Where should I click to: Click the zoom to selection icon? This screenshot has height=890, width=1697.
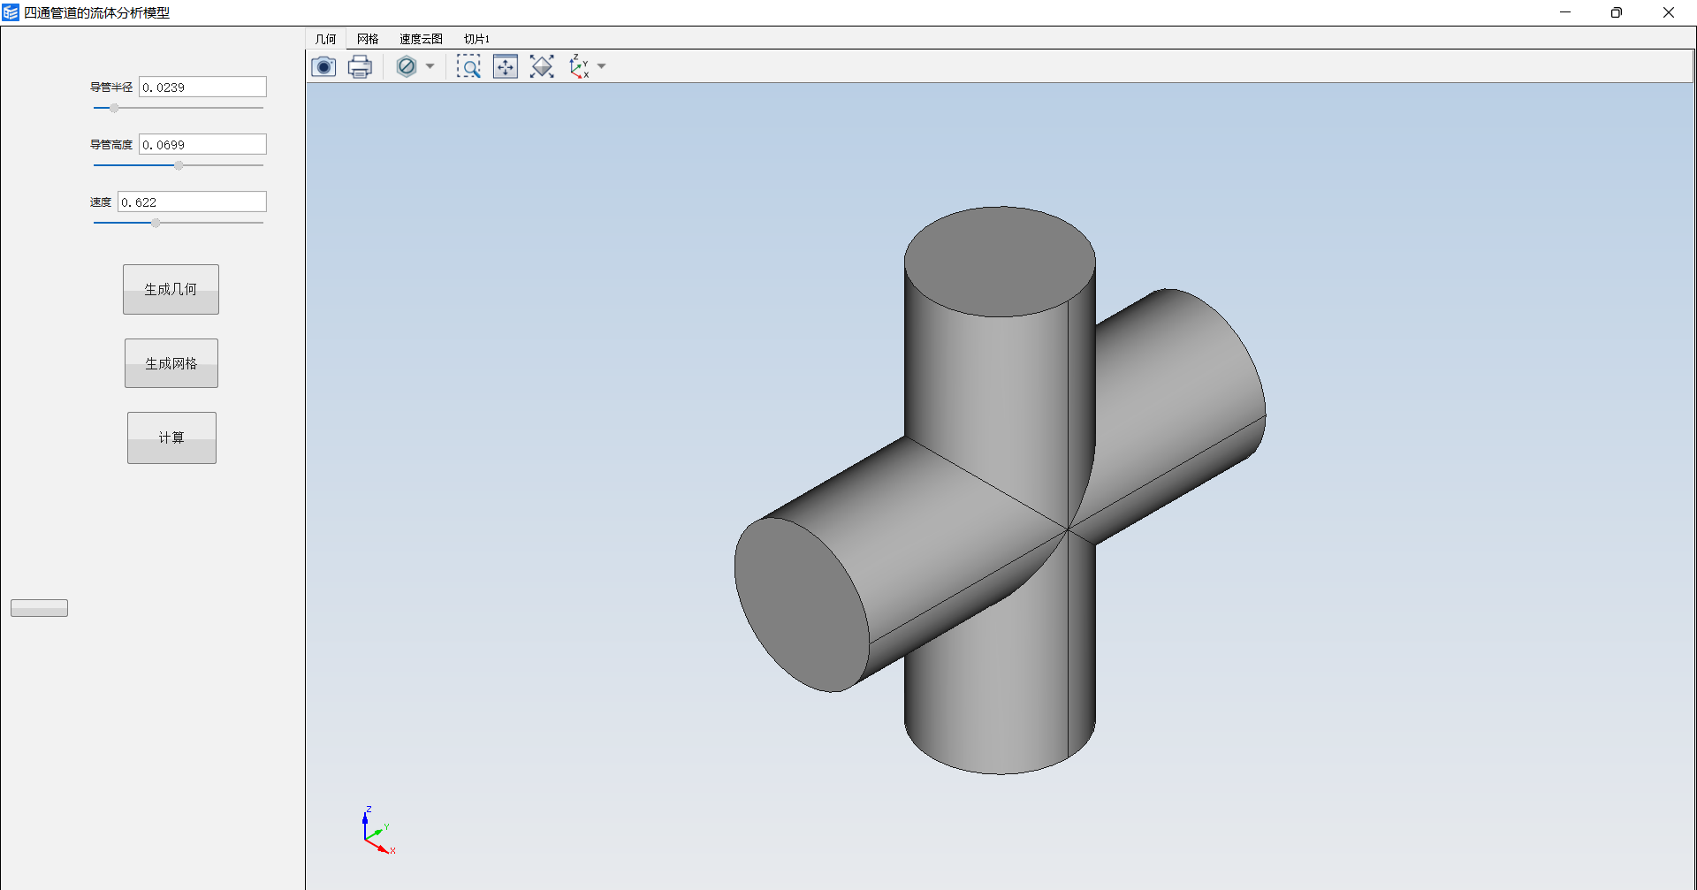pyautogui.click(x=506, y=66)
